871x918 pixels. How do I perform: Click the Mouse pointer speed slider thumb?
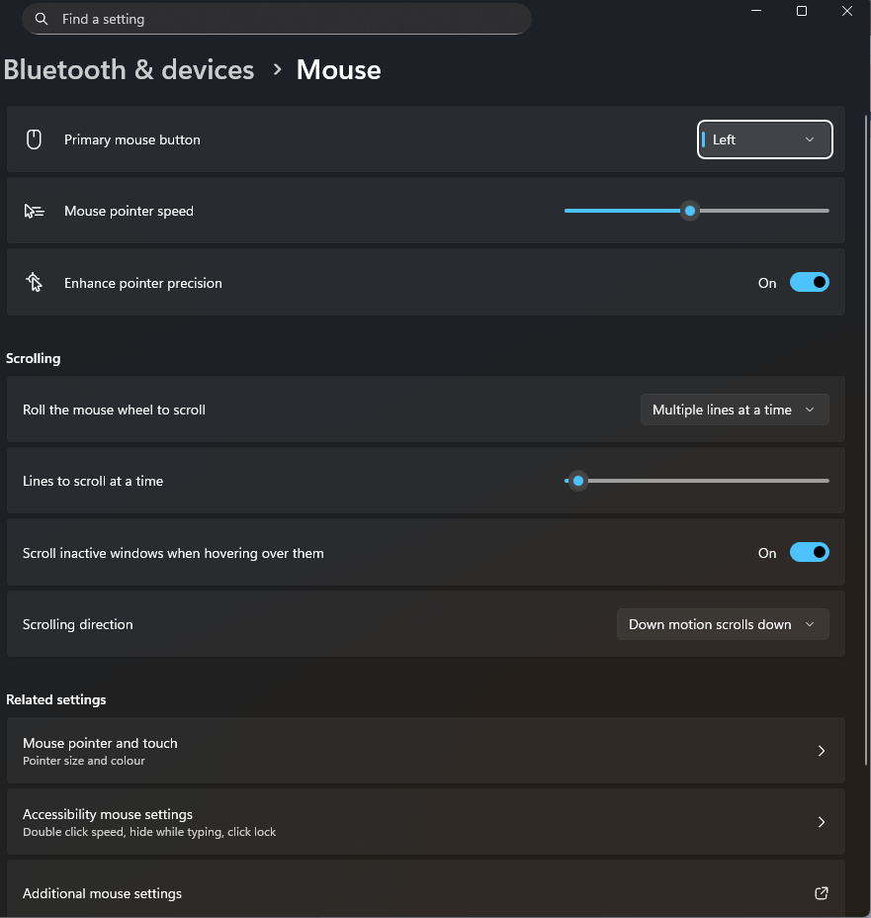point(690,211)
